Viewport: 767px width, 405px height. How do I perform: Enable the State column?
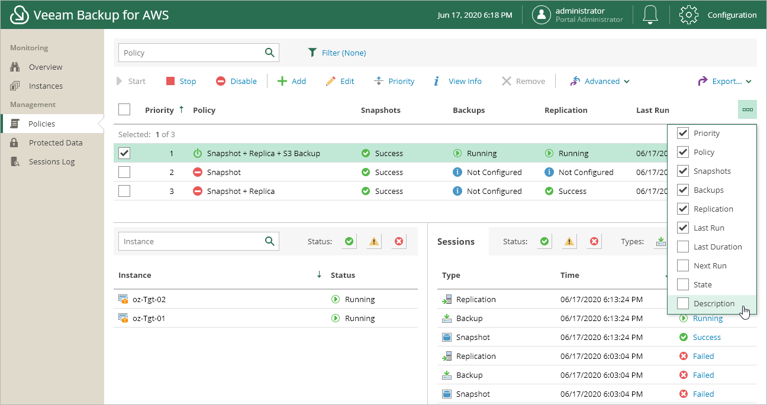pos(683,284)
